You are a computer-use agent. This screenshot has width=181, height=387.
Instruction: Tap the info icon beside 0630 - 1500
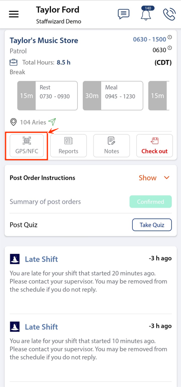point(169,37)
